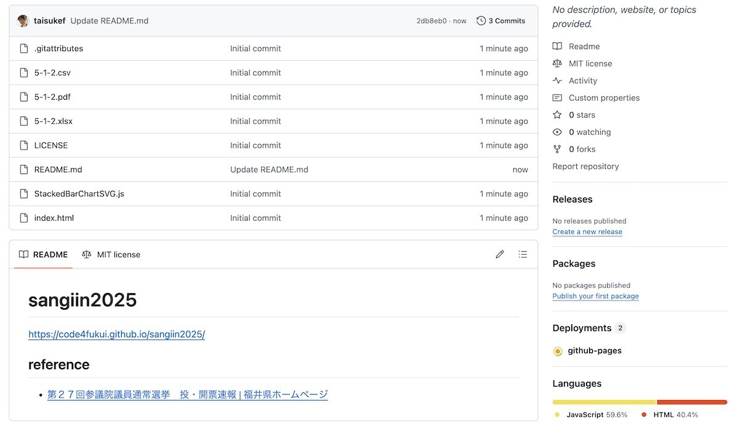
Task: Click the file icon beside 5-1-2.pdf
Action: (x=24, y=97)
